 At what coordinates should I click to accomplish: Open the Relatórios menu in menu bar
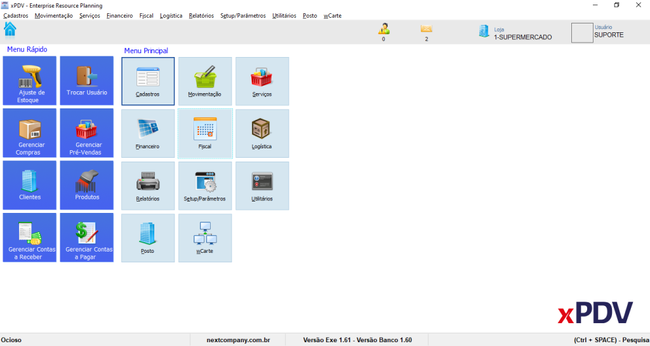click(x=201, y=16)
